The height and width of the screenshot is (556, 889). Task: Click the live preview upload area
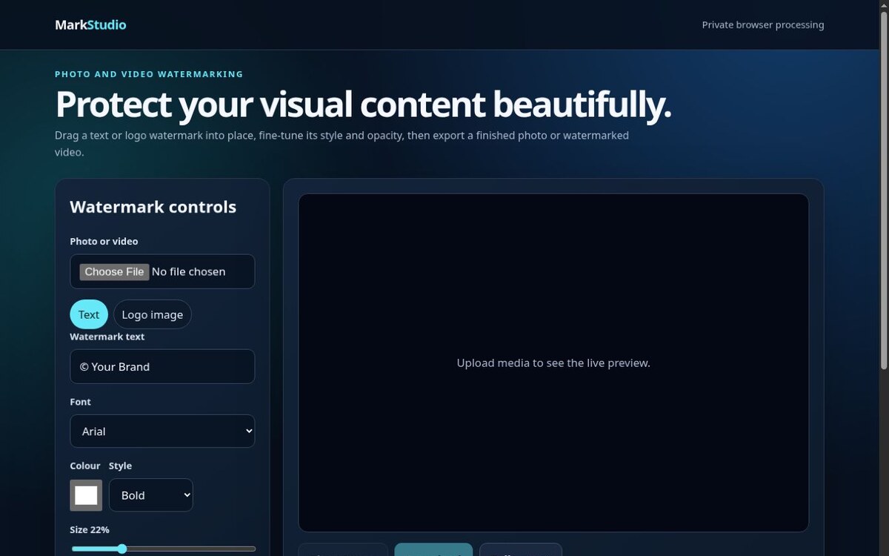pyautogui.click(x=553, y=363)
